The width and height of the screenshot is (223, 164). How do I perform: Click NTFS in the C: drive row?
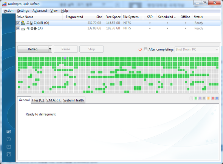127,23
